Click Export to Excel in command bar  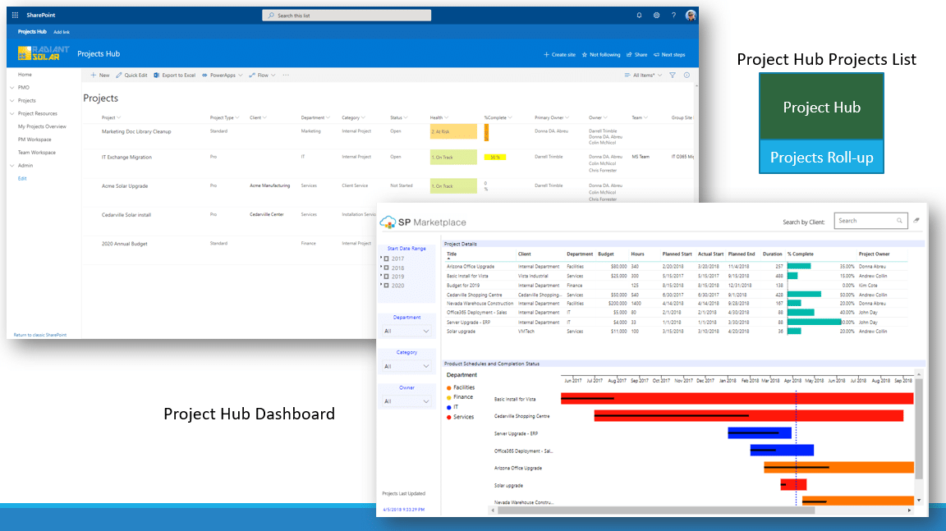[x=174, y=76]
